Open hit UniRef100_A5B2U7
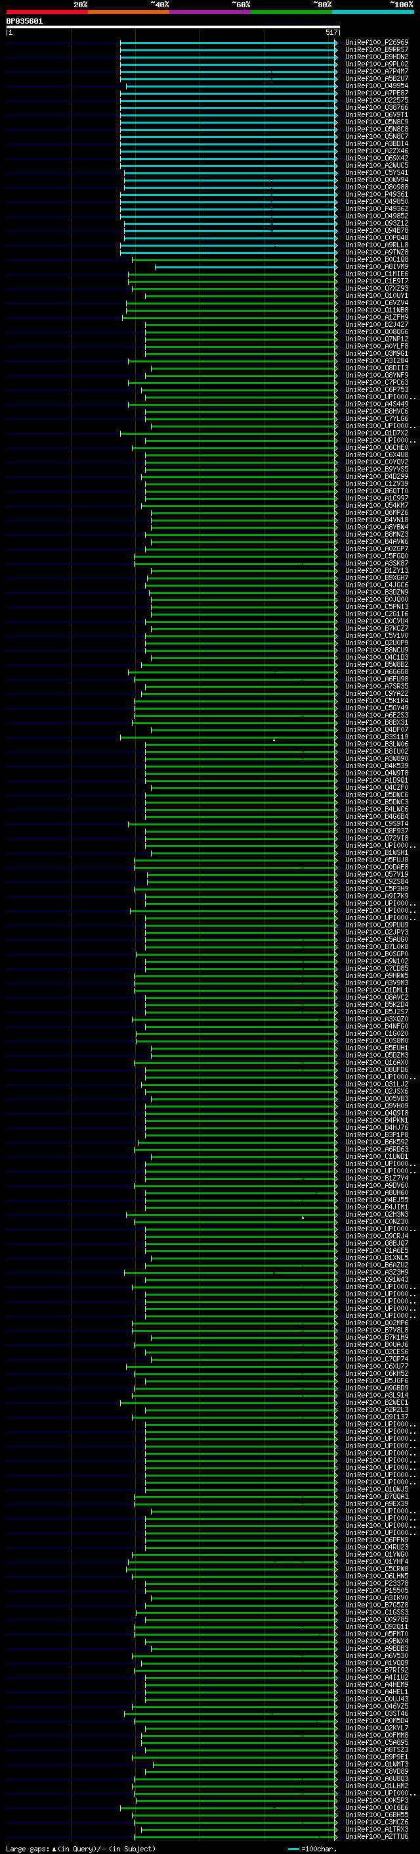Image resolution: width=420 pixels, height=1854 pixels. click(x=377, y=78)
